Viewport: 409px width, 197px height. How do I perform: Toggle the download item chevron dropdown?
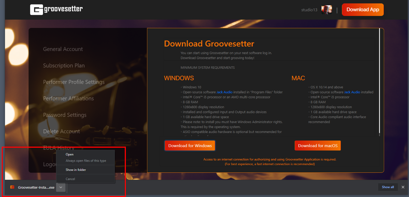(x=61, y=187)
